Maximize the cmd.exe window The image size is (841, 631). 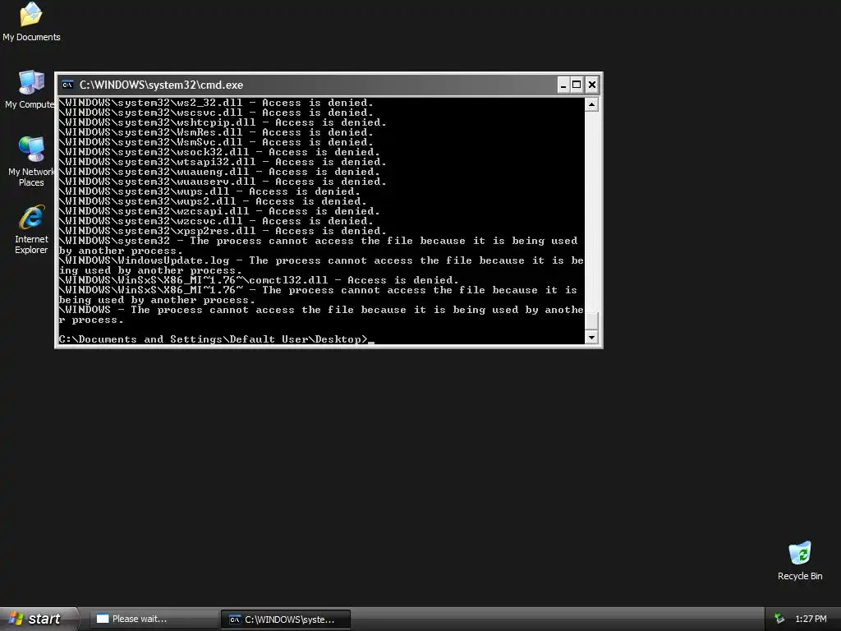(577, 85)
